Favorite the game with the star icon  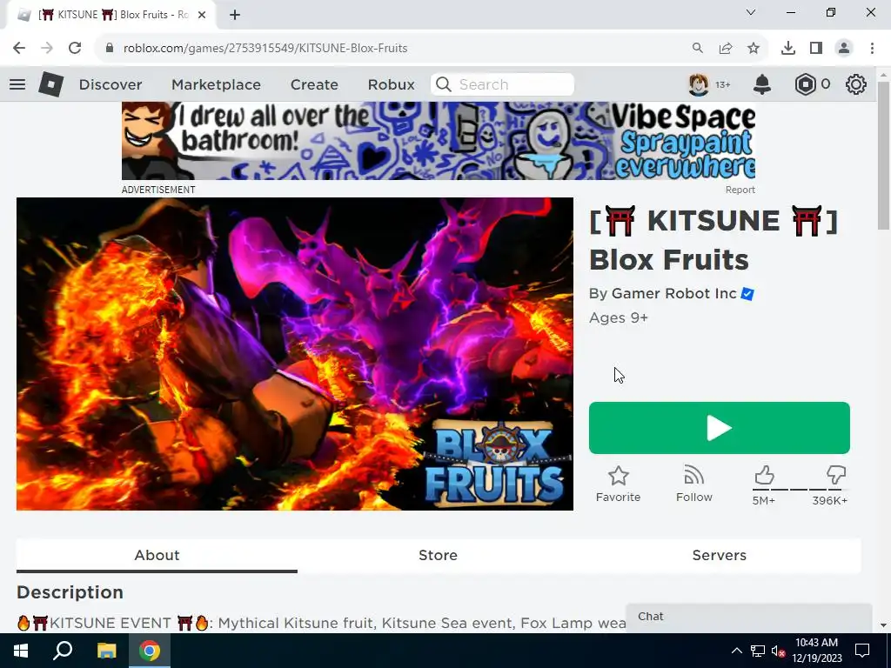pos(619,476)
